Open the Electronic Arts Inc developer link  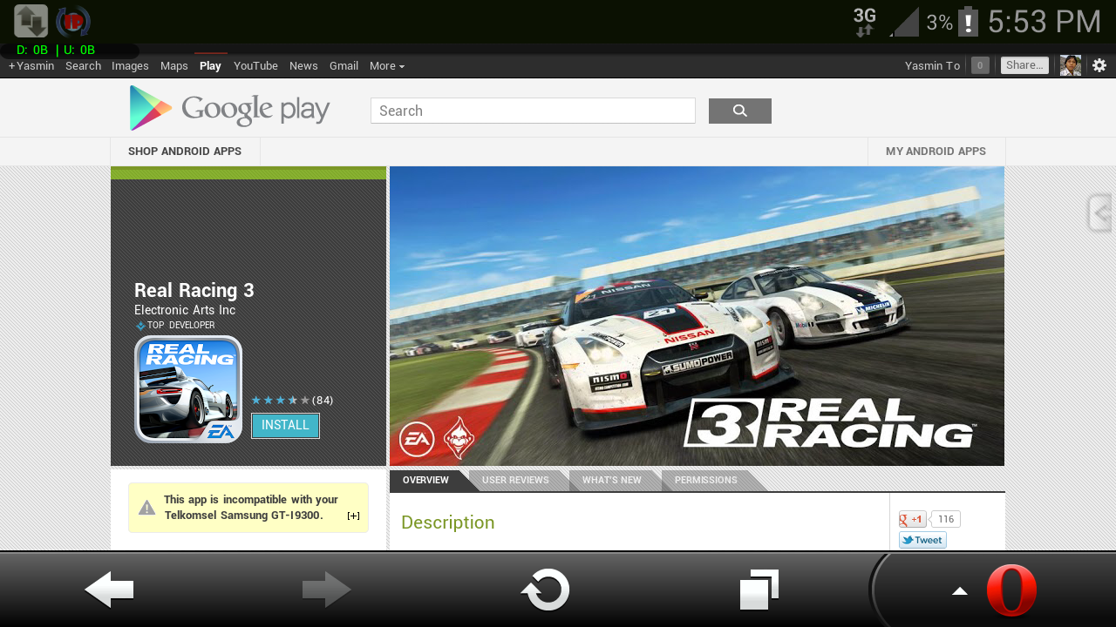pos(185,310)
